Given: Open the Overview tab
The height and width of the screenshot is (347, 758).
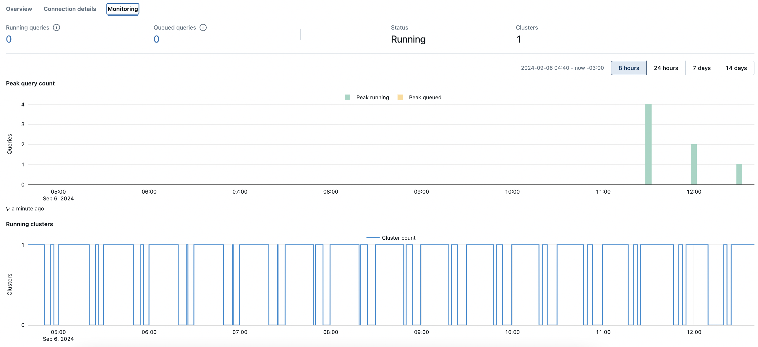Looking at the screenshot, I should 19,9.
